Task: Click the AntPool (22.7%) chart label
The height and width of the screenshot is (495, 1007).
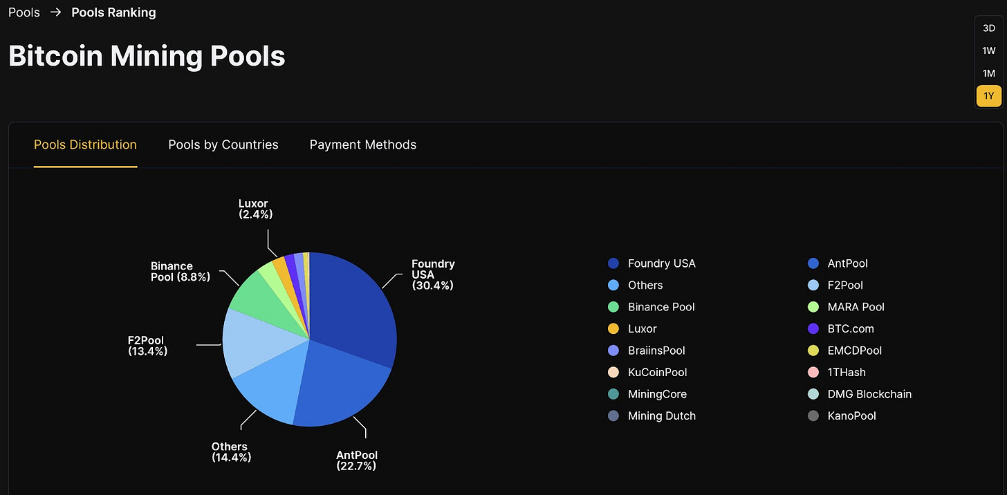Action: pos(357,460)
